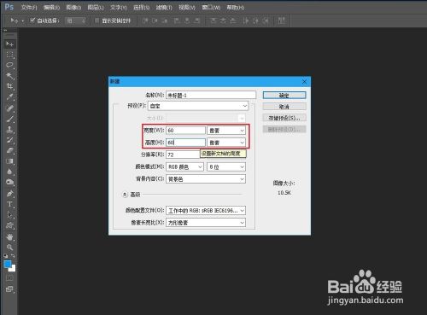Click the first align edges icon in options bar

click(145, 20)
